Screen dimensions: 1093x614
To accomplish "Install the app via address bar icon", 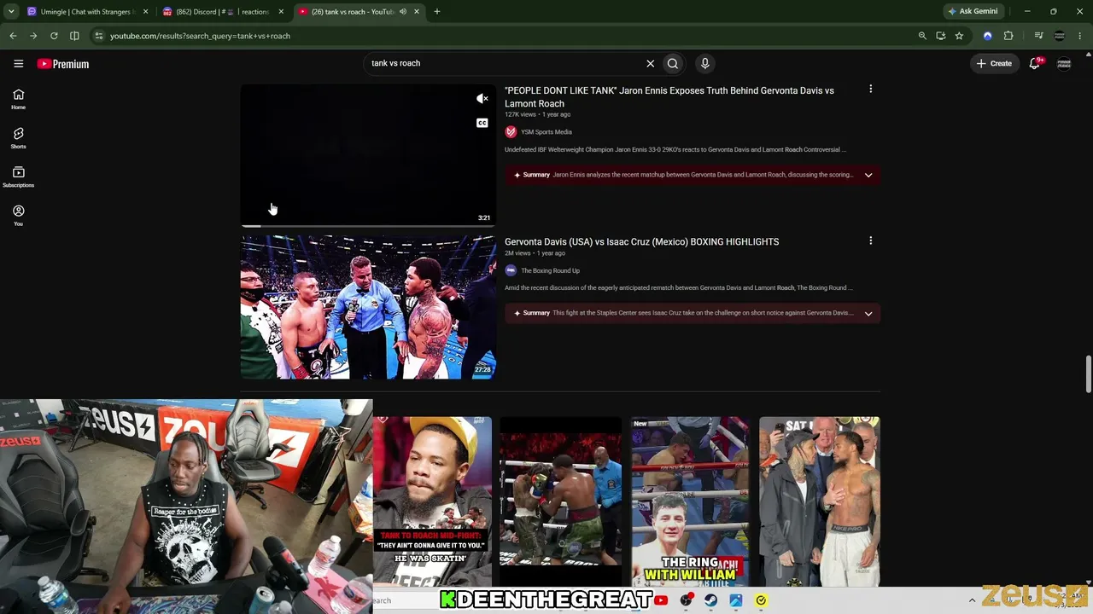I will point(941,36).
